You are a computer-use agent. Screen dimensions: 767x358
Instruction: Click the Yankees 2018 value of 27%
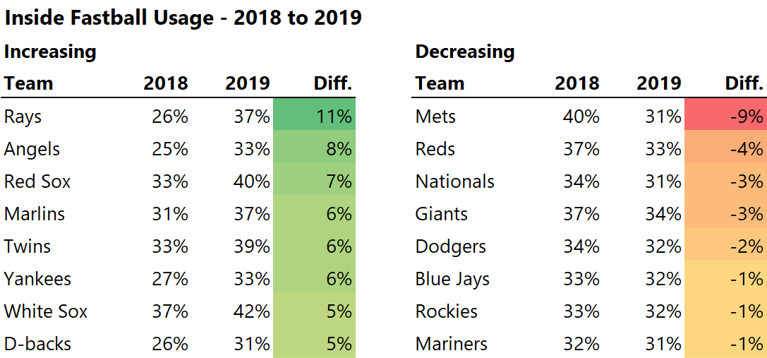click(170, 279)
